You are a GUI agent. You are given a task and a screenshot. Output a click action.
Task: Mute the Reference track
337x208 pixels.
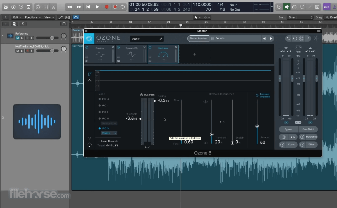pos(17,38)
